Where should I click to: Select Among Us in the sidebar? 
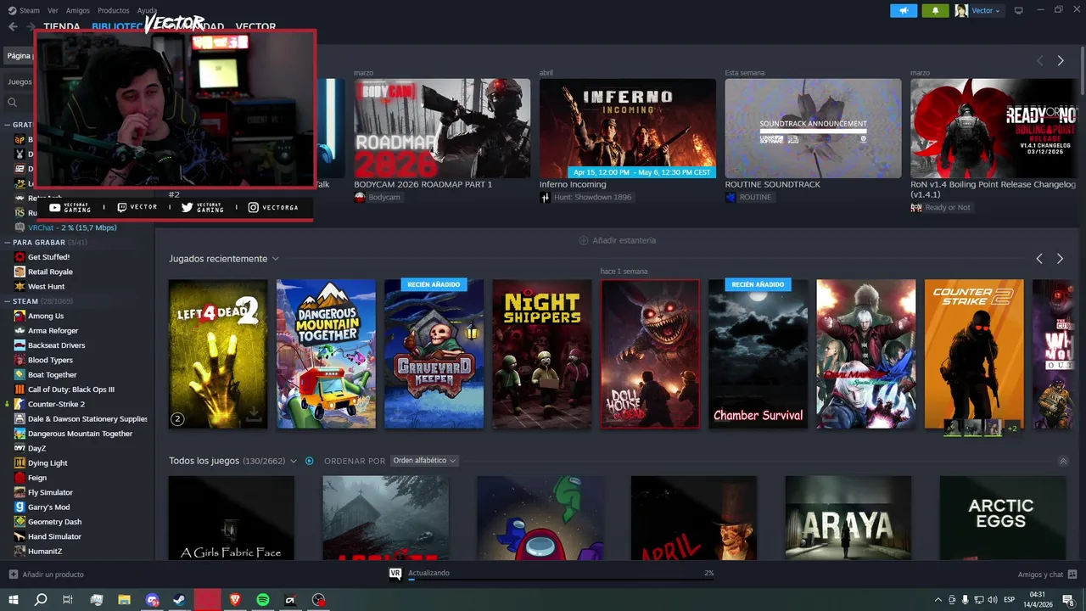pos(46,316)
